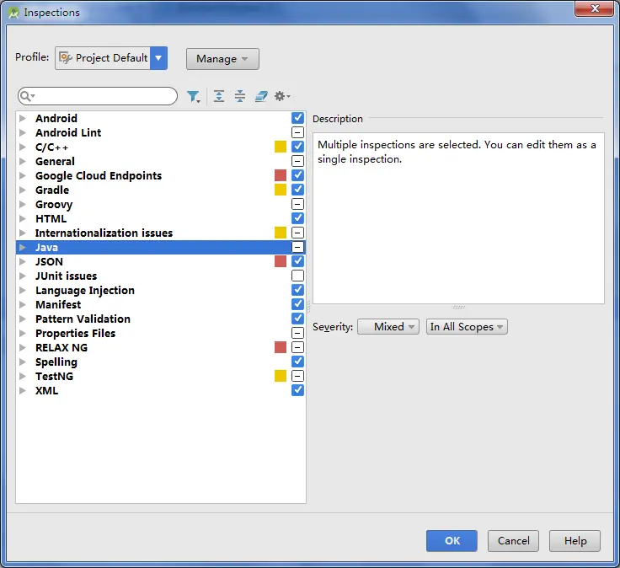This screenshot has width=620, height=568.
Task: Toggle the HTML inspections checkbox
Action: pos(297,218)
